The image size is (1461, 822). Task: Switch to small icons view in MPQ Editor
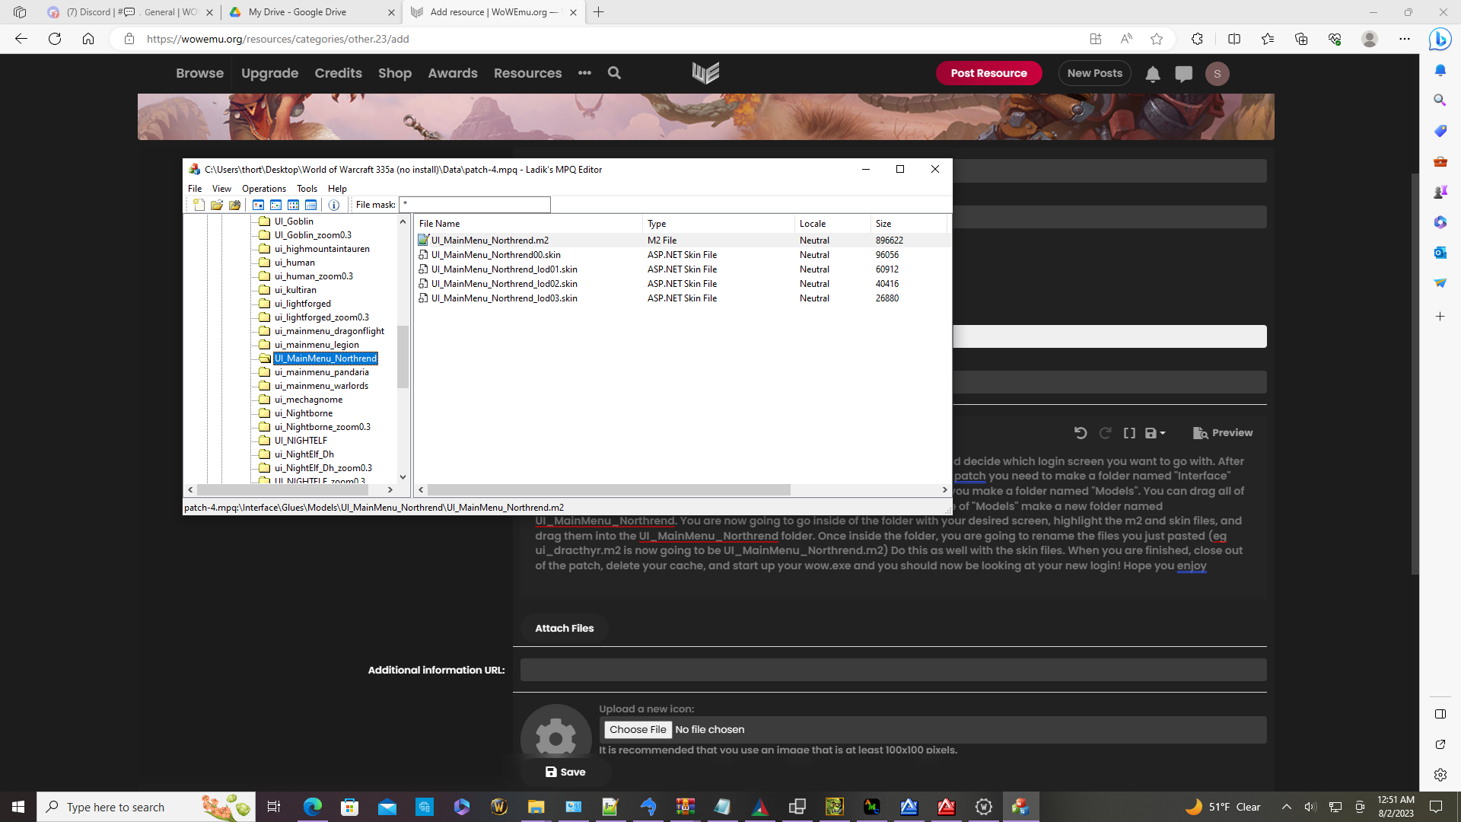[x=275, y=205]
